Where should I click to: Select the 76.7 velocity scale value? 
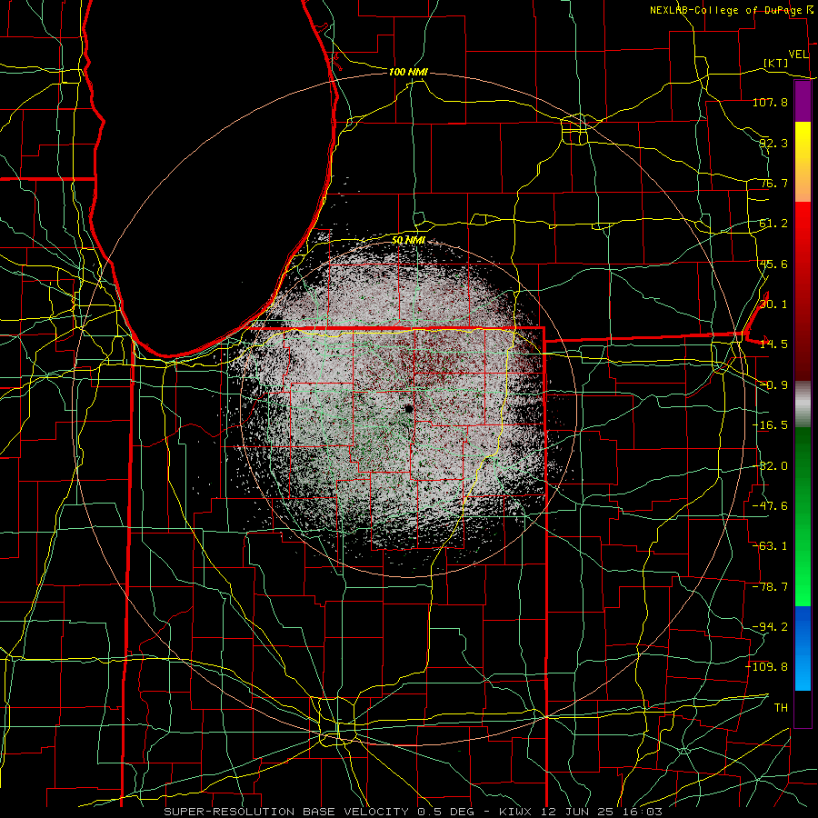[x=773, y=183]
